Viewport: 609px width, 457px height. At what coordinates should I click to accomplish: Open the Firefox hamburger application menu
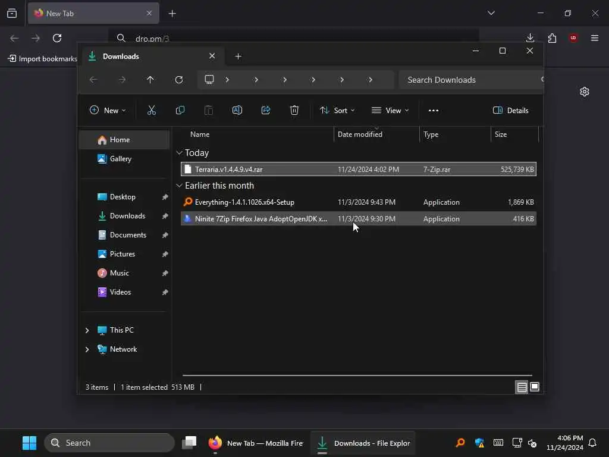[595, 37]
